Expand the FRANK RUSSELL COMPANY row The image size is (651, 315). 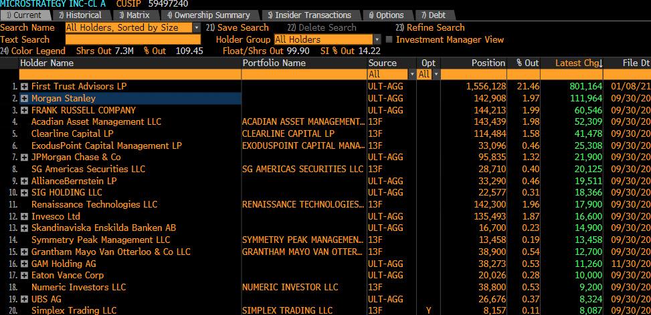(25, 111)
